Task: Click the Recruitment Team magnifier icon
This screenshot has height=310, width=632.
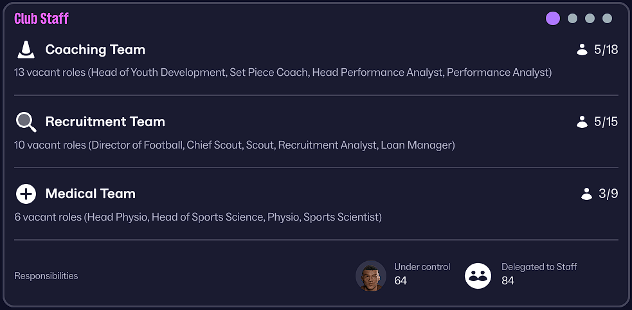Action: tap(26, 122)
